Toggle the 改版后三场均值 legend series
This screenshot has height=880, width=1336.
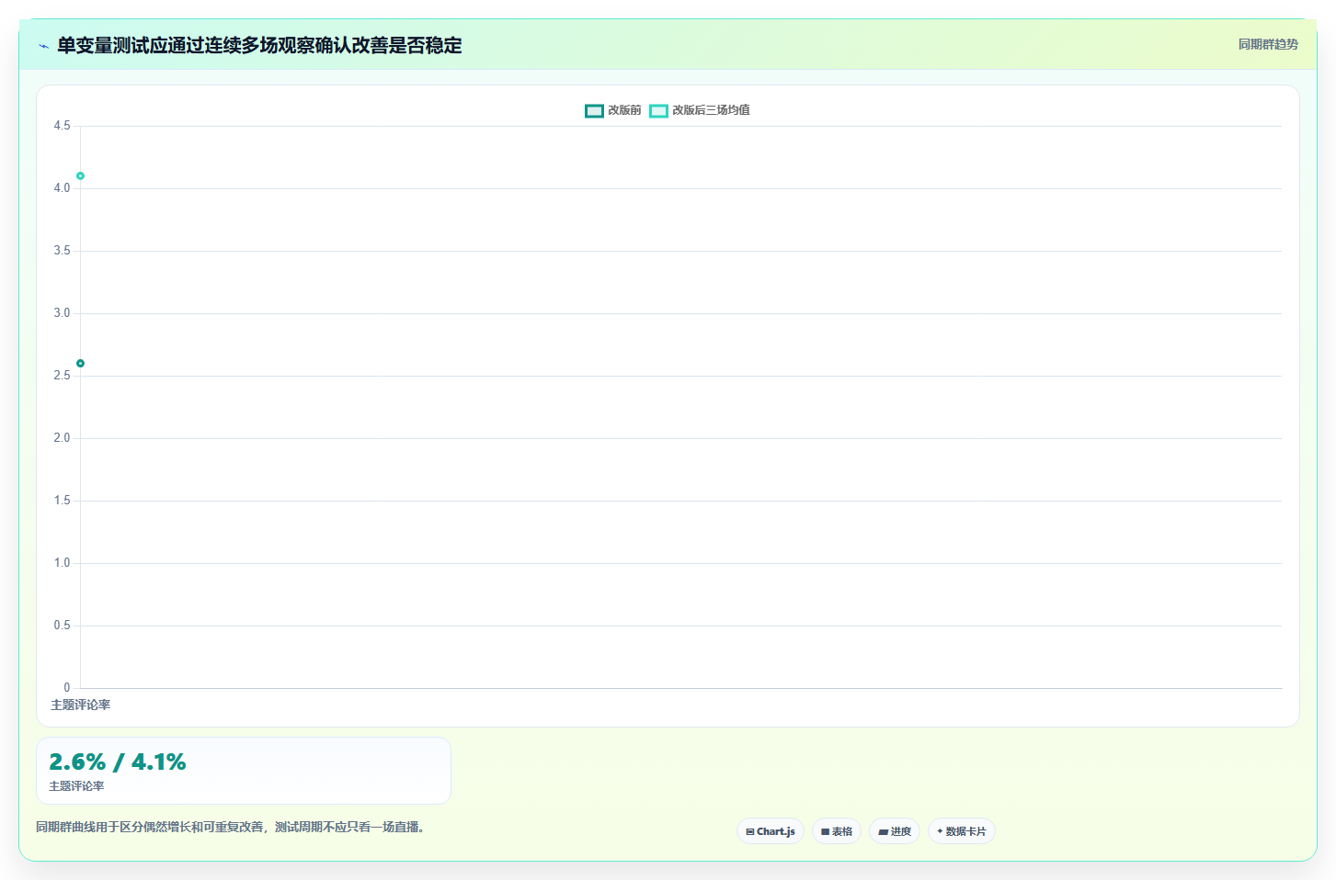[x=700, y=110]
